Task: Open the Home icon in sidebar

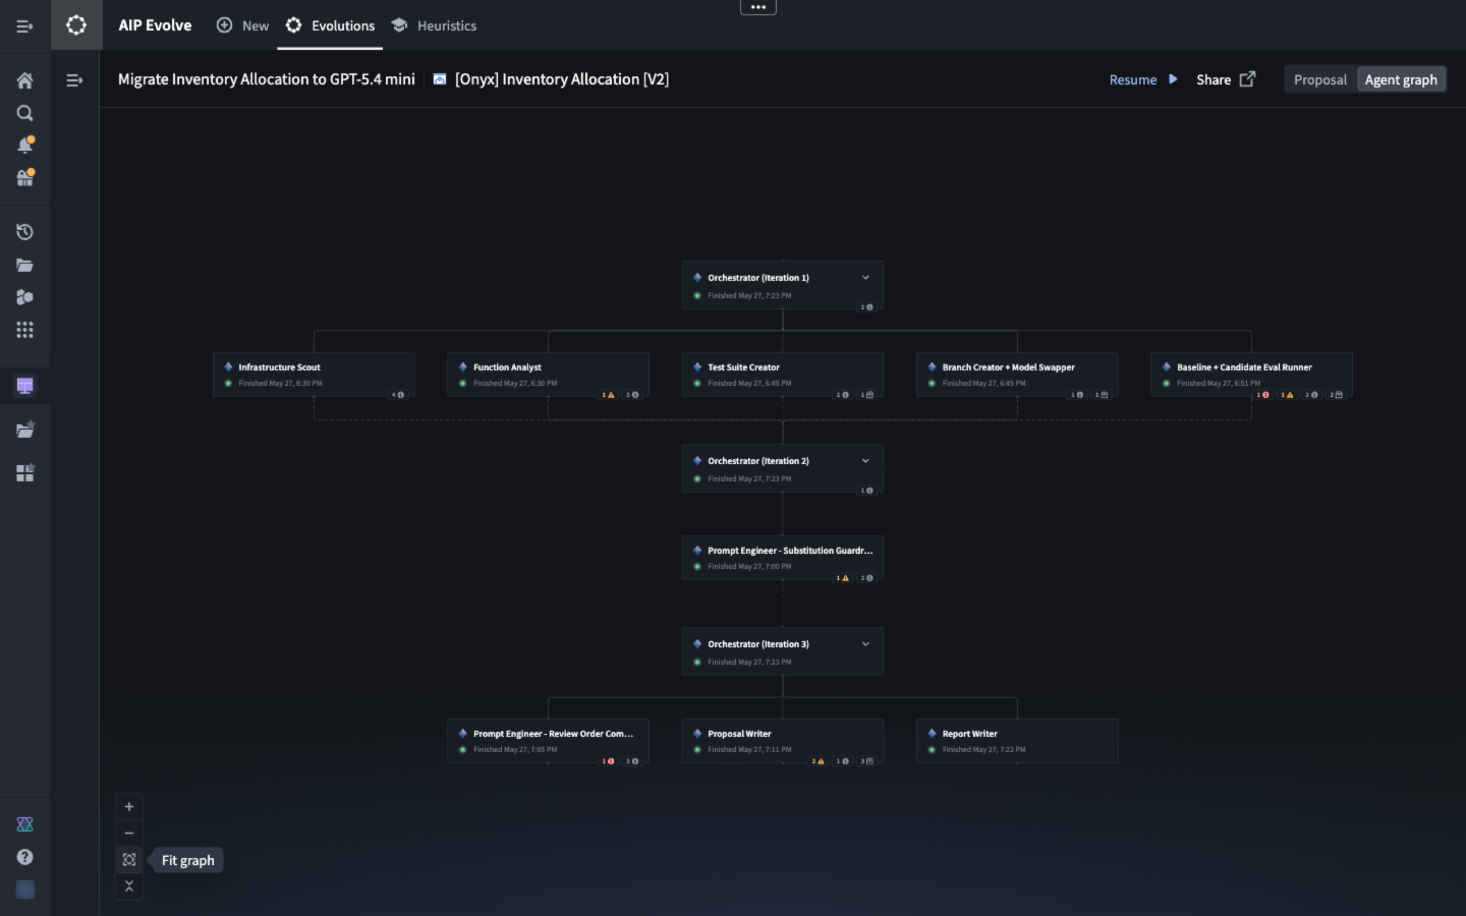Action: click(25, 80)
